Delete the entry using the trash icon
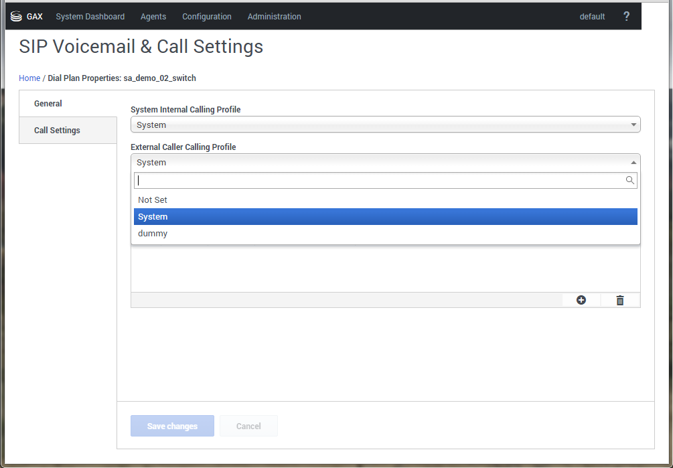Image resolution: width=673 pixels, height=468 pixels. pyautogui.click(x=619, y=300)
